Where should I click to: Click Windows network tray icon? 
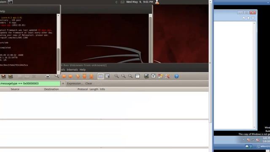[x=253, y=140]
